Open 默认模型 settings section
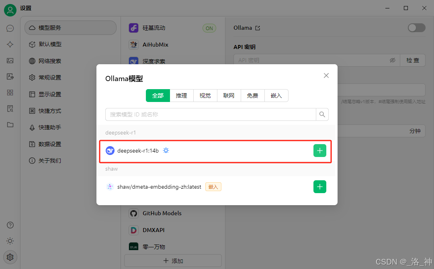Viewport: 434px width, 269px height. coord(71,44)
